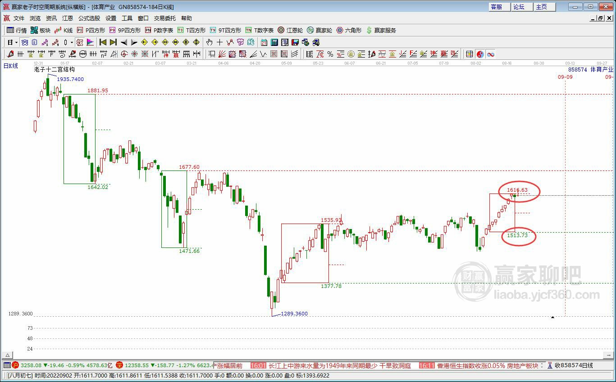Open the 六角形 hexagon tool
The height and width of the screenshot is (382, 616).
[349, 30]
